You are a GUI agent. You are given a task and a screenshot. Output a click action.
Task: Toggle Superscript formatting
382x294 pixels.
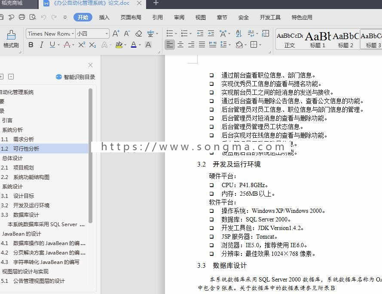[x=82, y=45]
